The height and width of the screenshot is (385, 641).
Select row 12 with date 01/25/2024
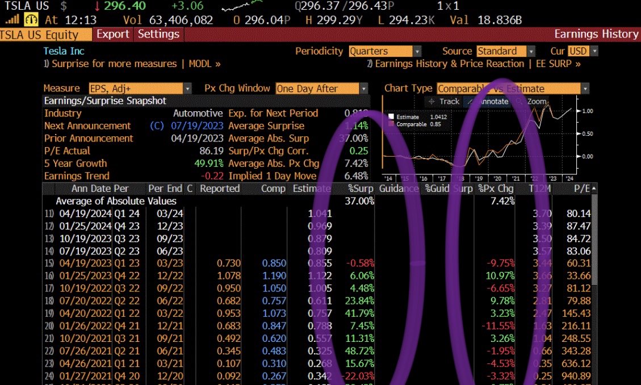(318, 226)
